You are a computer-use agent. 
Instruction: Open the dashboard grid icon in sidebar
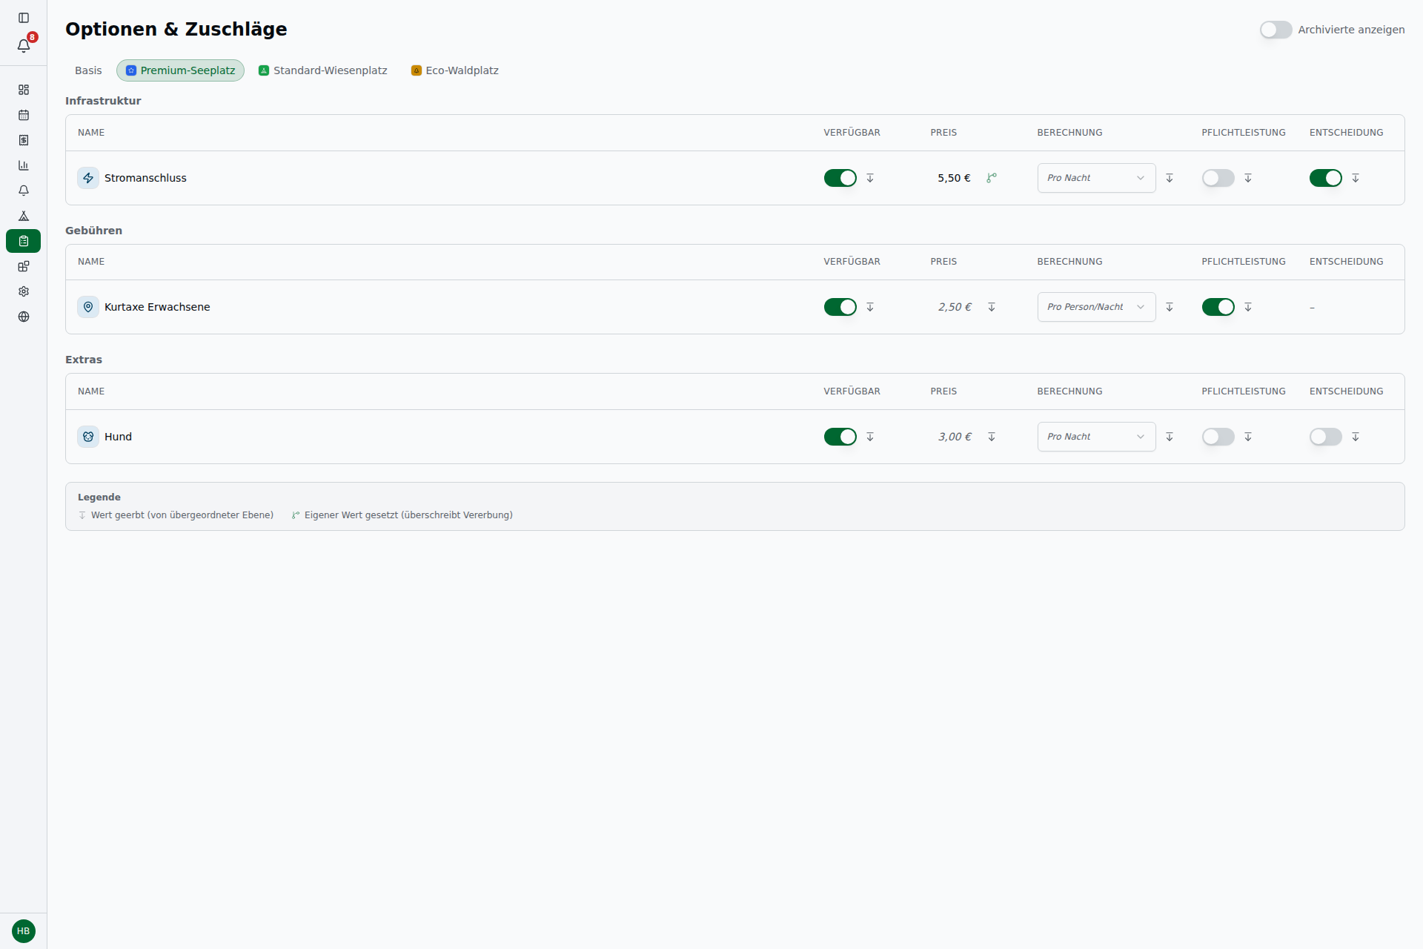pos(24,90)
